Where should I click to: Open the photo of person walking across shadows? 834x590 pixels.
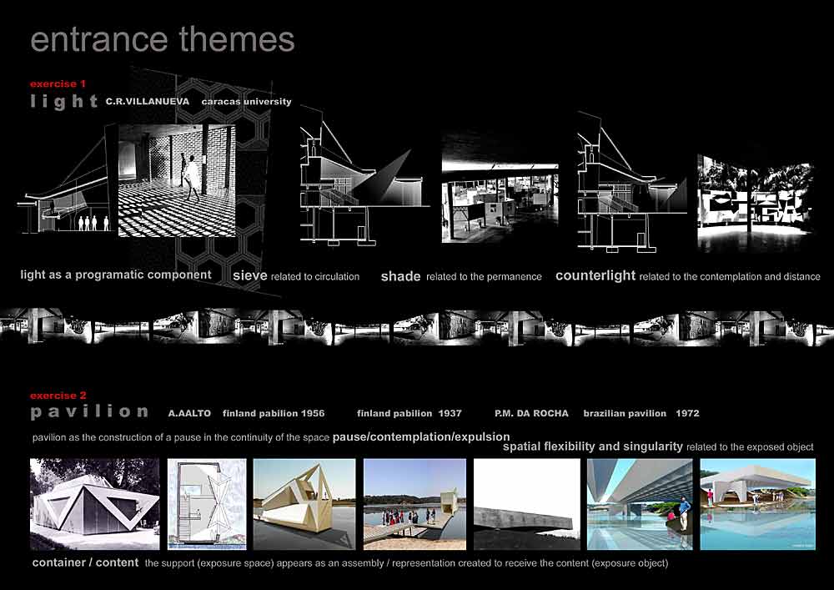coord(177,180)
